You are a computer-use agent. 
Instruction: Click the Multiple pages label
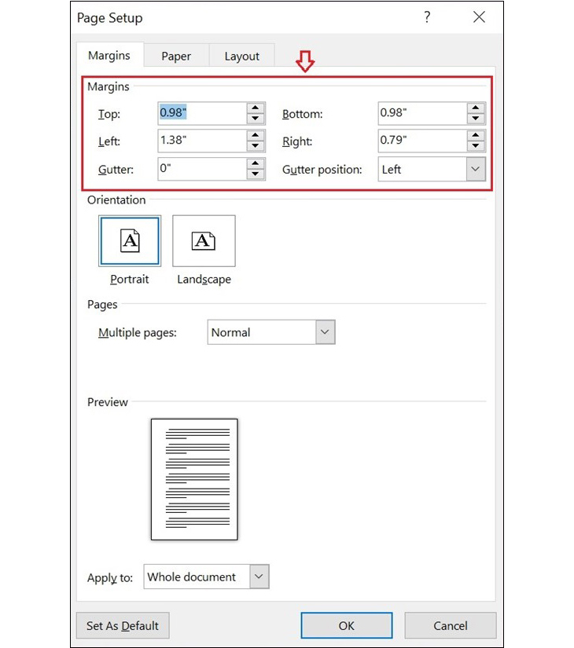tap(138, 333)
